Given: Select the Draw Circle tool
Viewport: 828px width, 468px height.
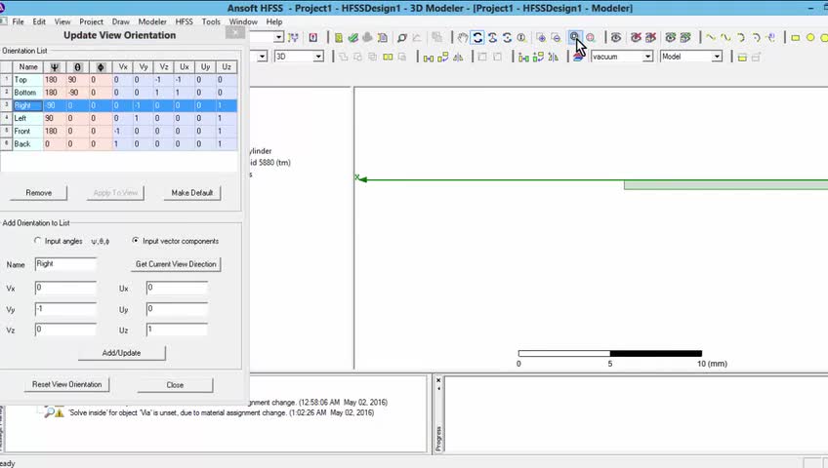Looking at the screenshot, I should pos(810,38).
